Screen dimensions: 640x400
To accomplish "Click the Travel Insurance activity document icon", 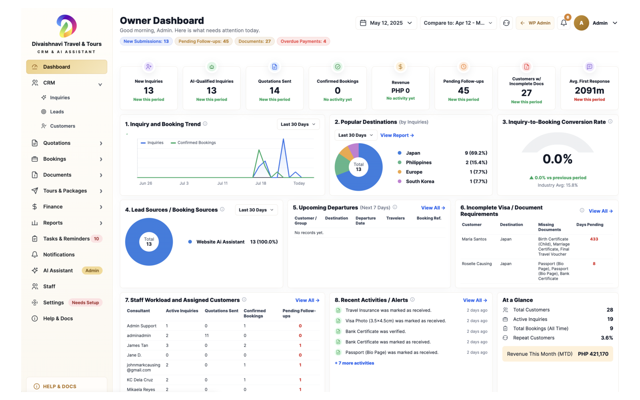I will [338, 310].
